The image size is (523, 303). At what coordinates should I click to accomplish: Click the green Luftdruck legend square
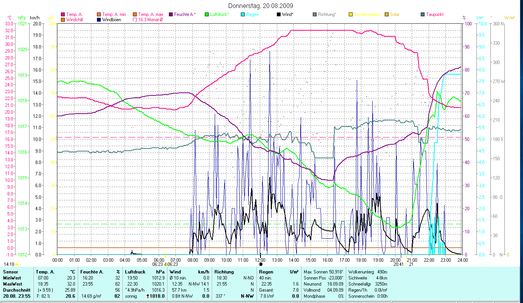point(207,14)
